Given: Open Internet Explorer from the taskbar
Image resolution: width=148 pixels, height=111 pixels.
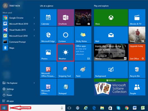Looking at the screenshot, I should pyautogui.click(x=86, y=108).
